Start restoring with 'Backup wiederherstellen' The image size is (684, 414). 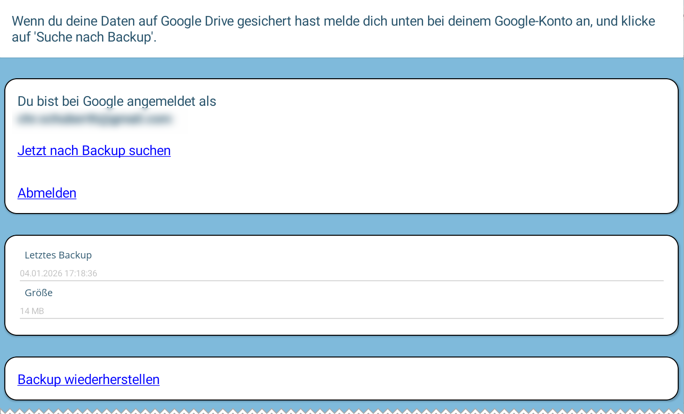pos(89,379)
